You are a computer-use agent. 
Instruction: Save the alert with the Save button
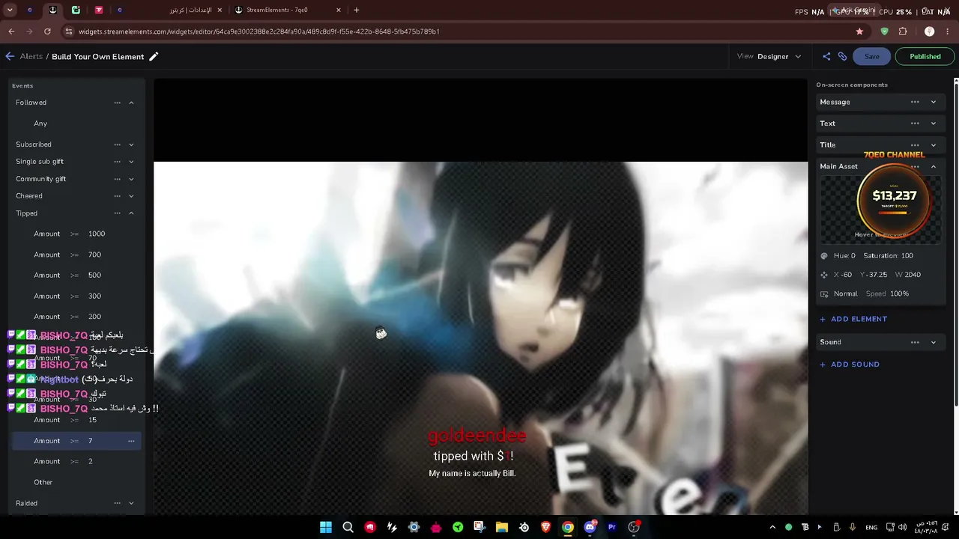[872, 56]
